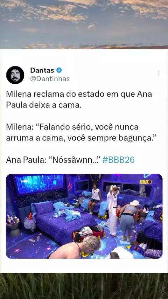Tap the cloudy sky background above tweet

(84, 25)
